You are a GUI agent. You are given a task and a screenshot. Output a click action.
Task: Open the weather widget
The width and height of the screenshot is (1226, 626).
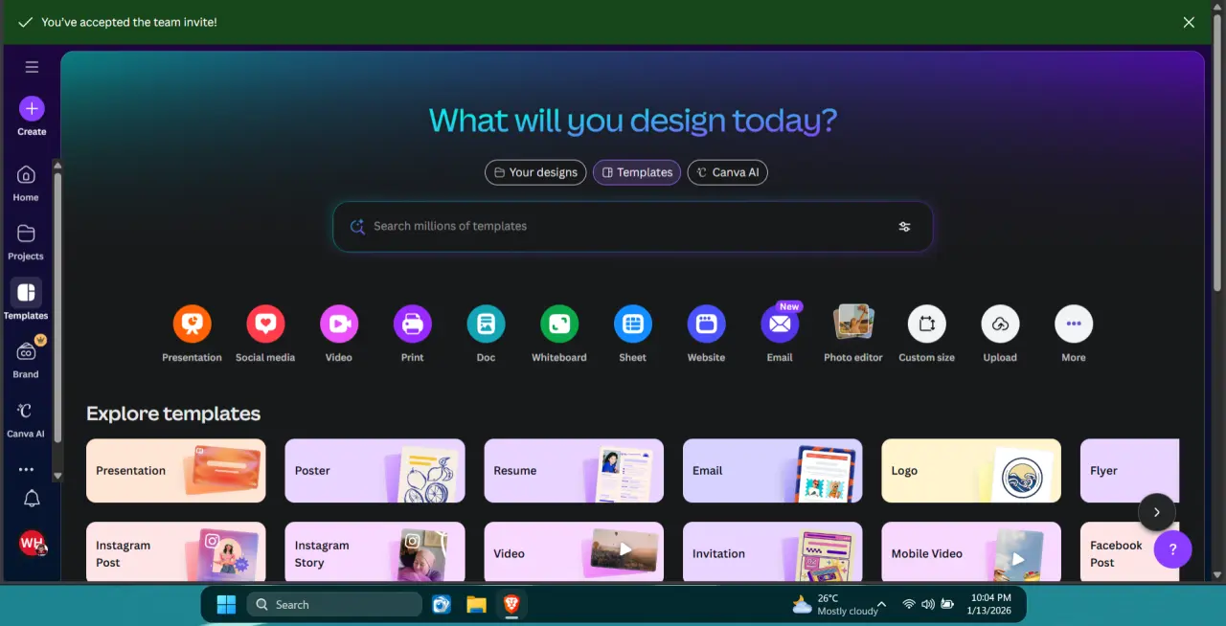834,604
